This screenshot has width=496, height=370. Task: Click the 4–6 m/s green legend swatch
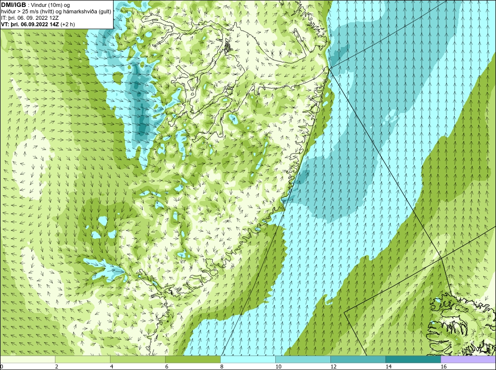[x=138, y=359]
